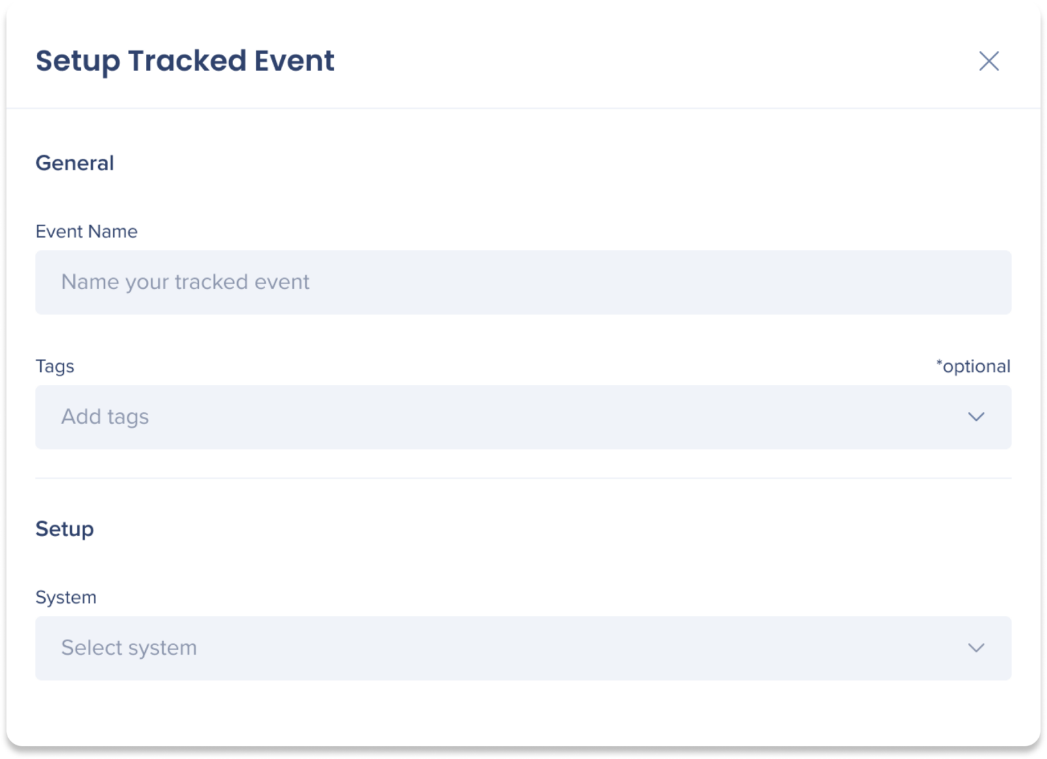Click the Setup Tracked Event title
The height and width of the screenshot is (759, 1047).
tap(185, 61)
